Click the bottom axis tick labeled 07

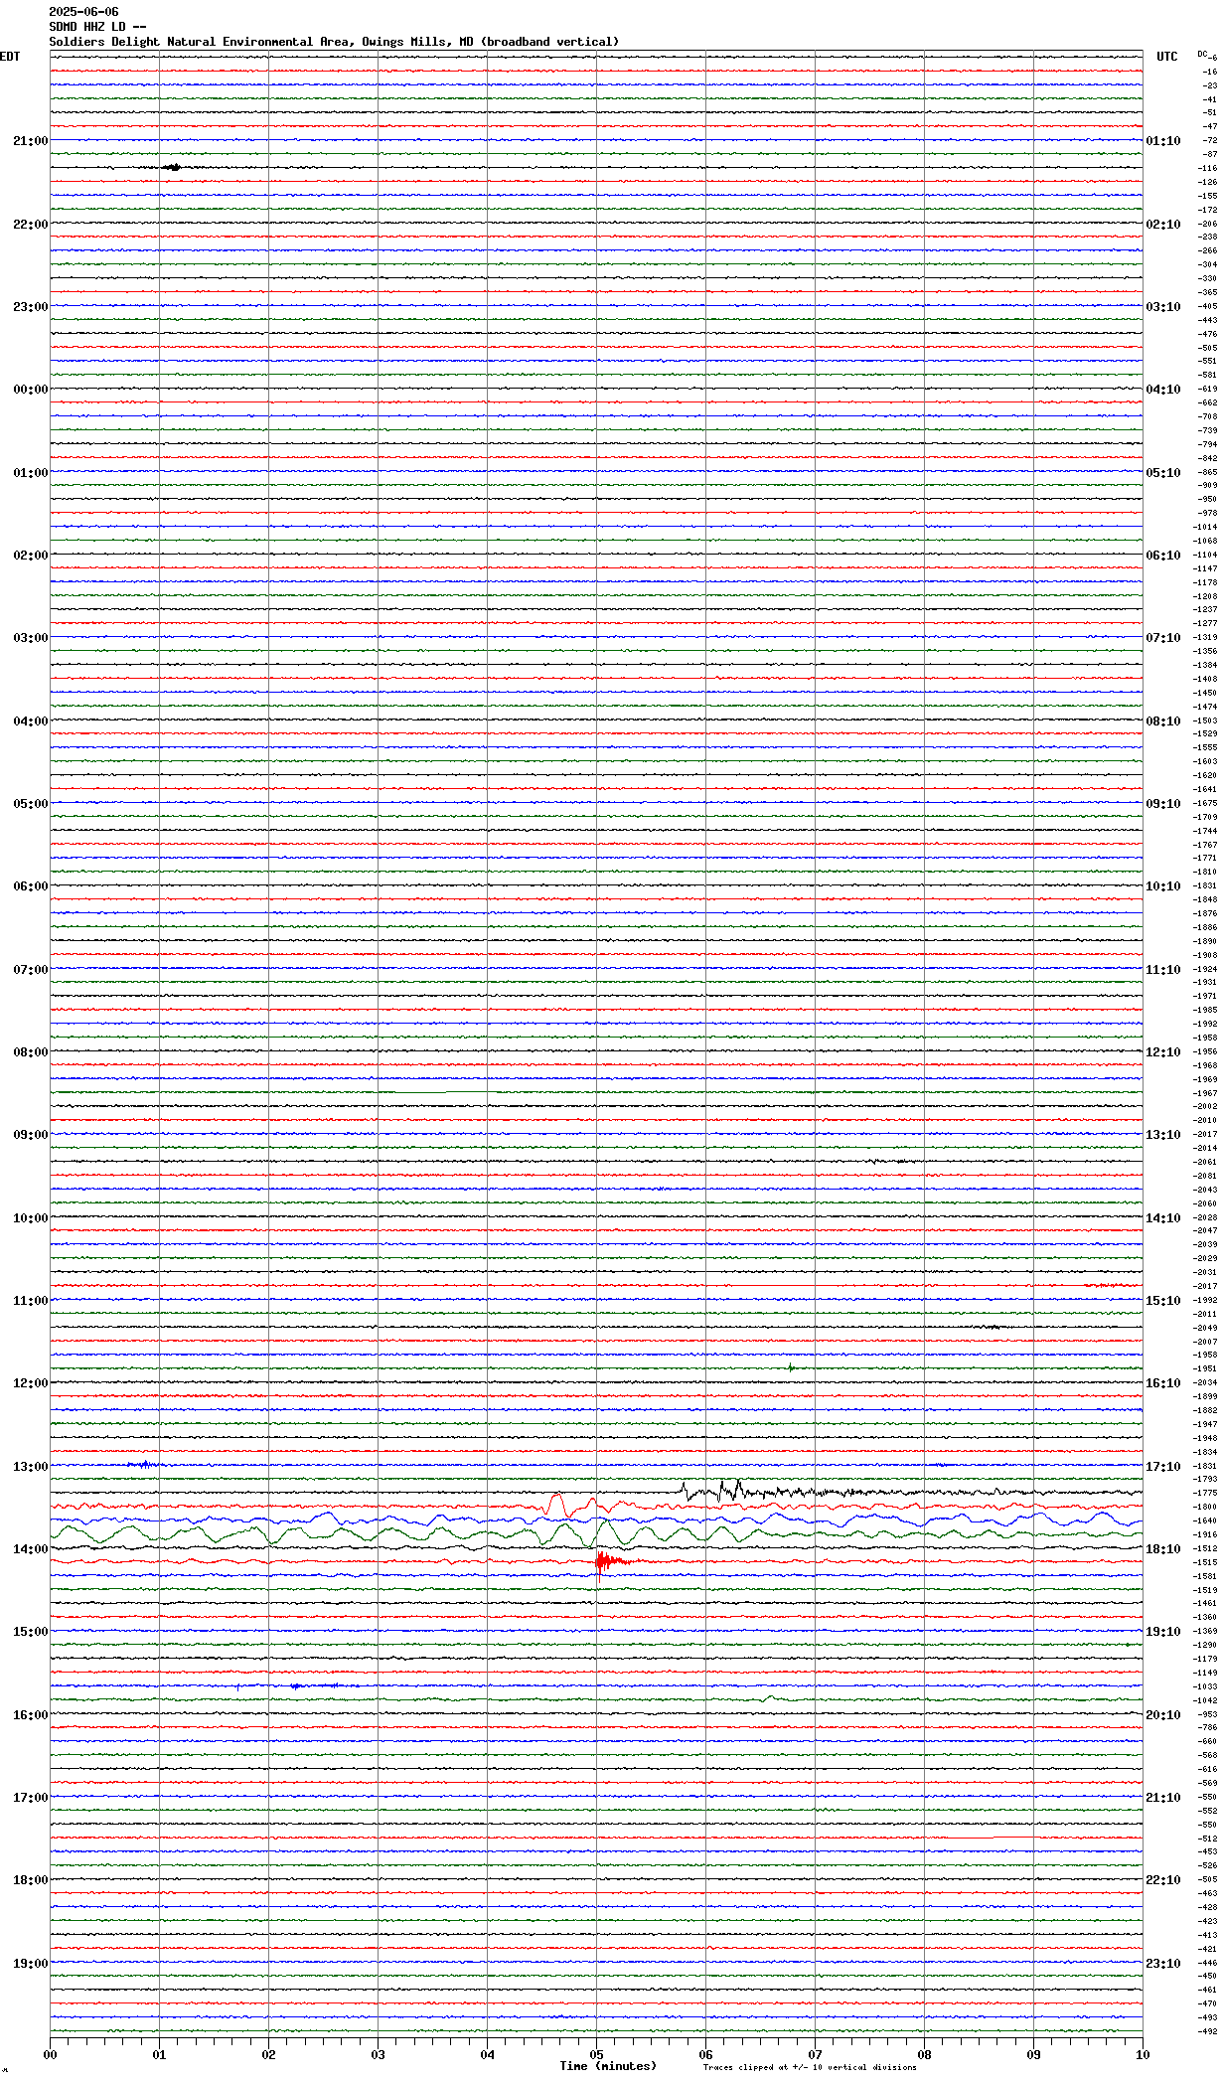coord(815,2055)
